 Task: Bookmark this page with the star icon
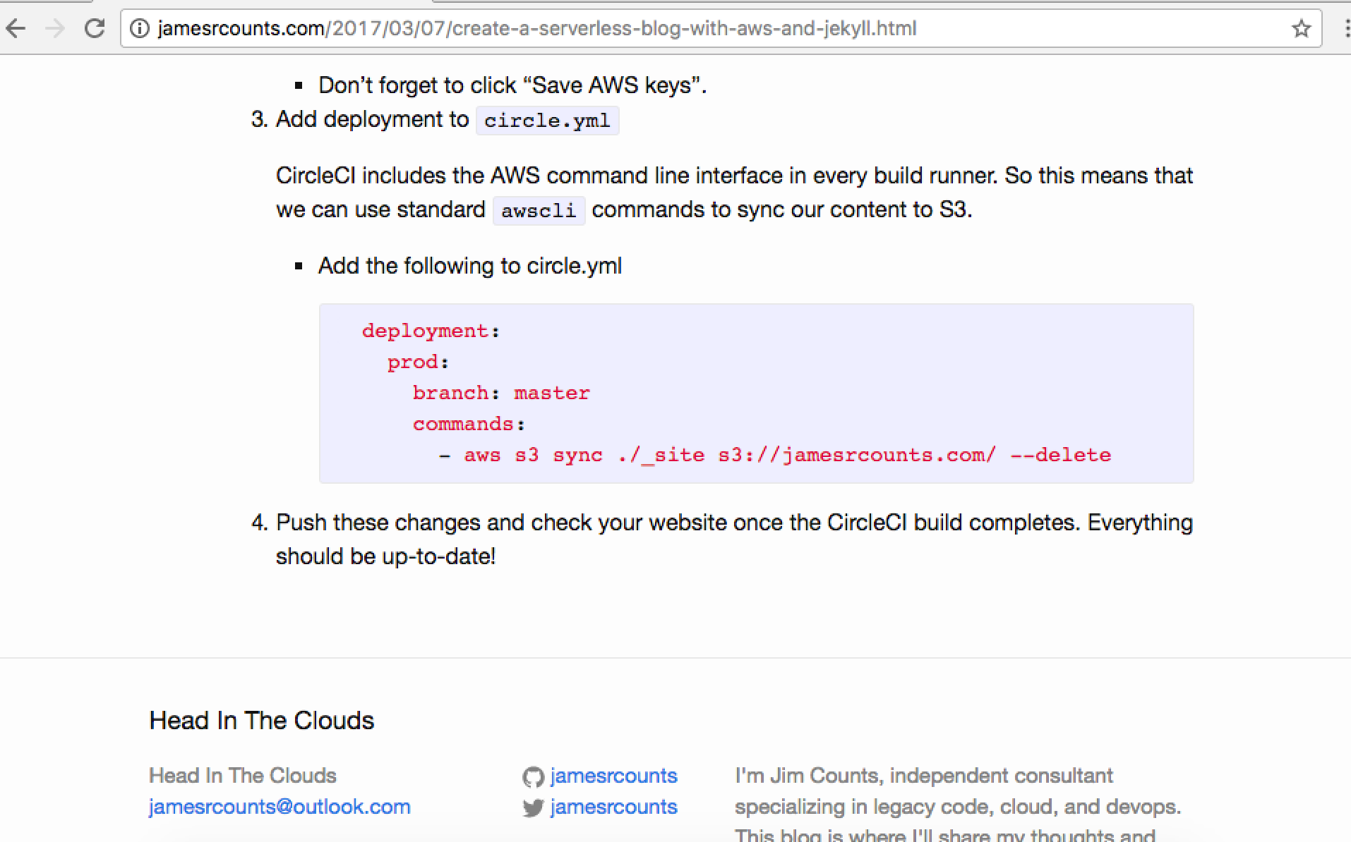(x=1301, y=28)
